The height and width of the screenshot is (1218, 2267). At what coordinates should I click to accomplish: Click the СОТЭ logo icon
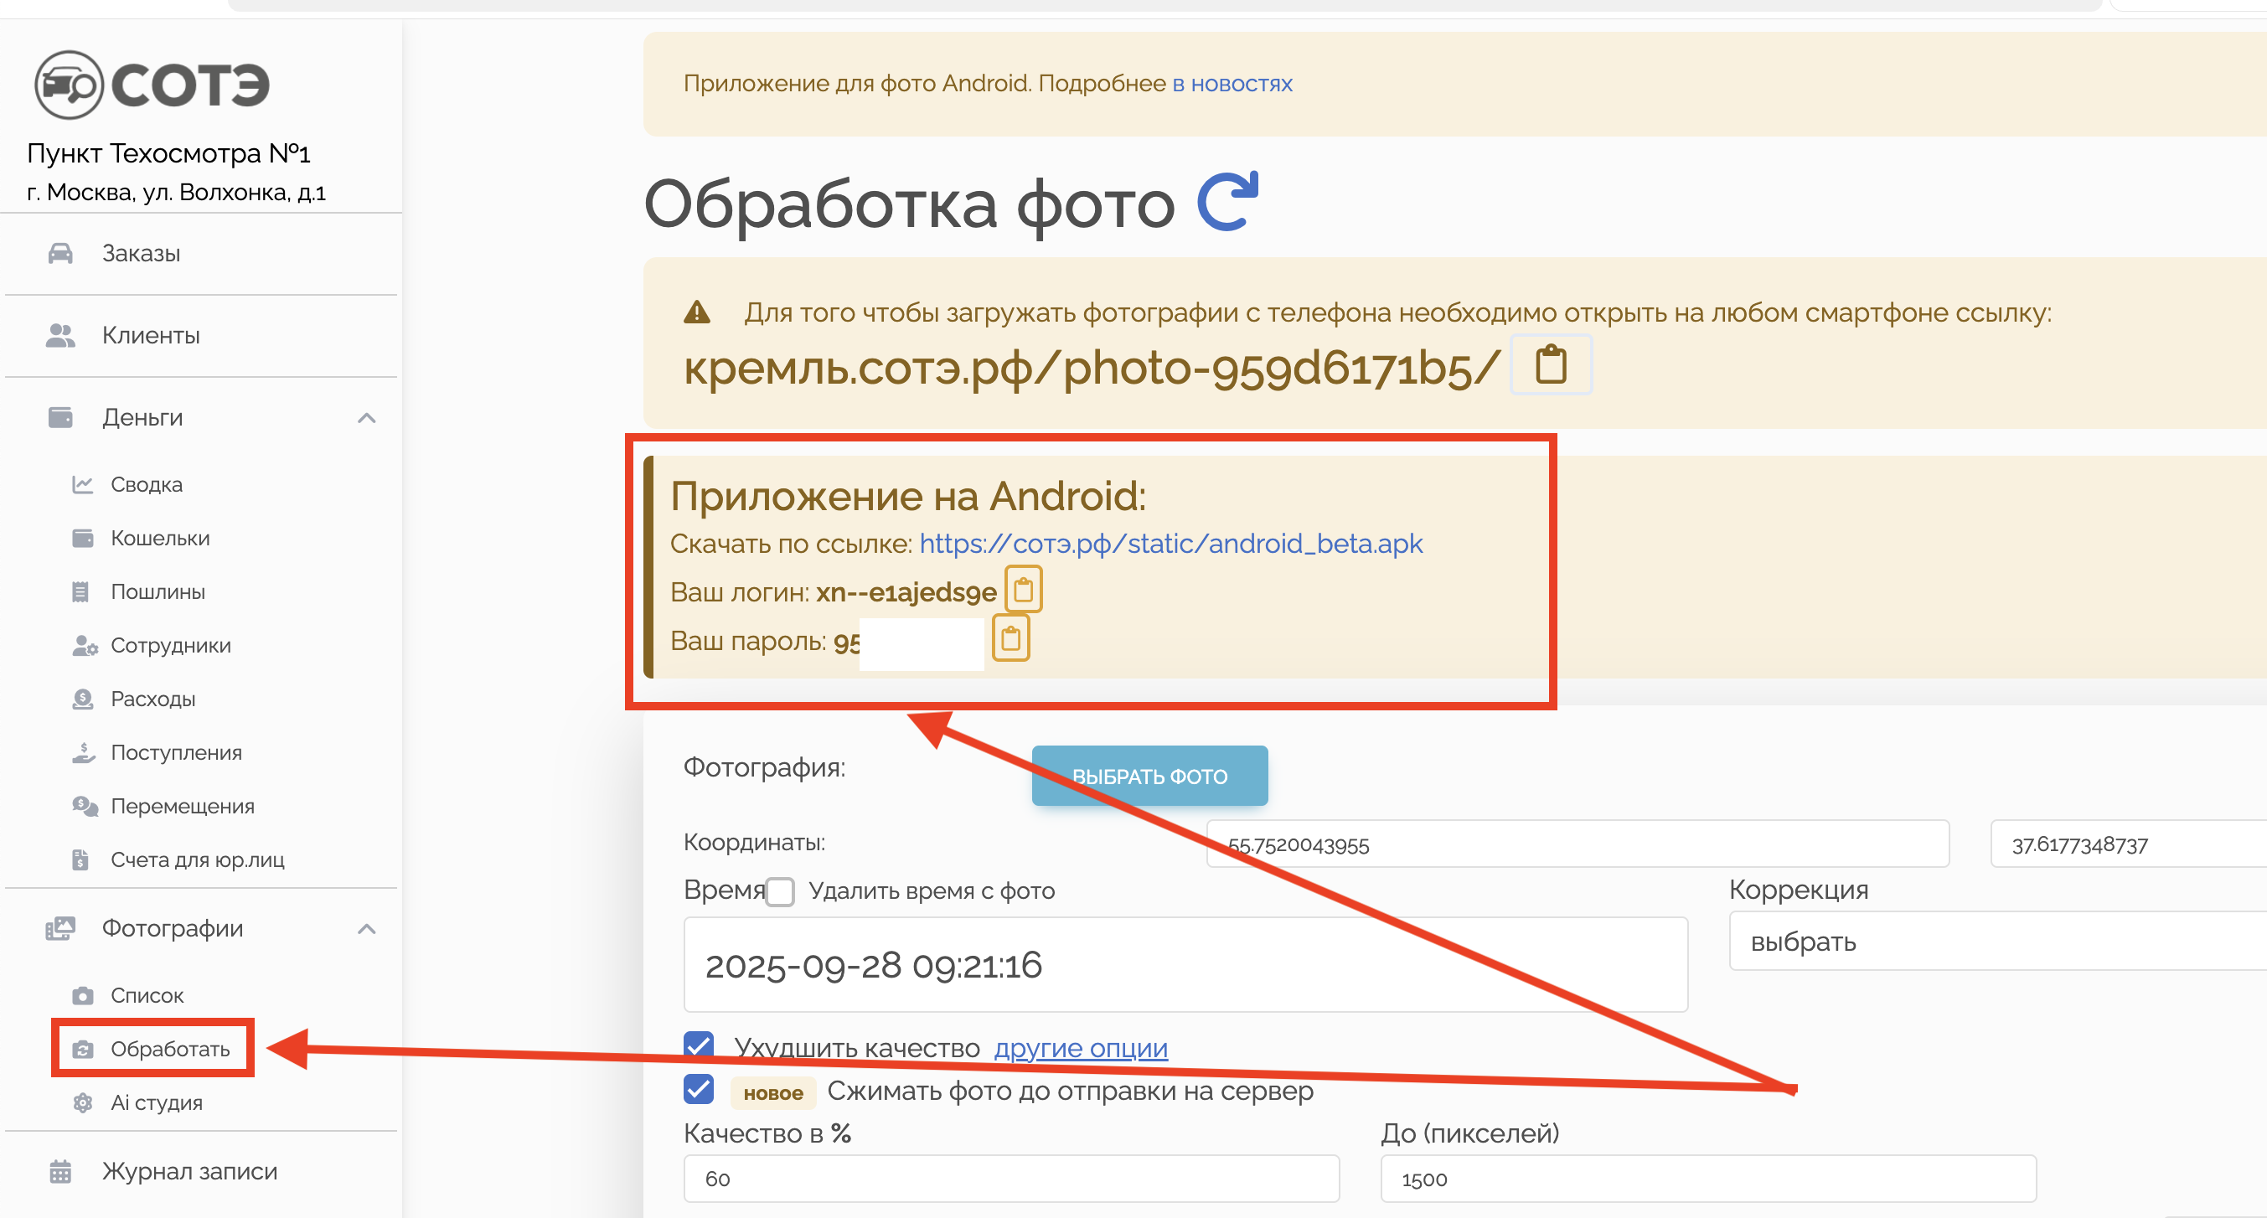pos(69,85)
